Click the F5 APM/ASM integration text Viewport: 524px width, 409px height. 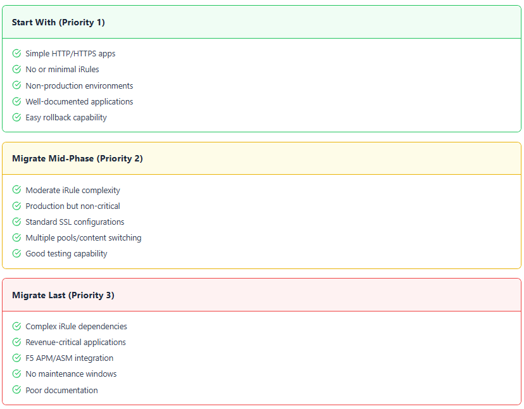click(x=70, y=358)
